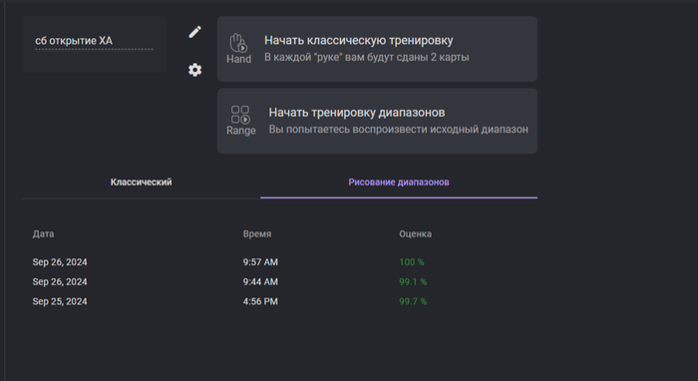Click the Оценка column header

click(416, 234)
